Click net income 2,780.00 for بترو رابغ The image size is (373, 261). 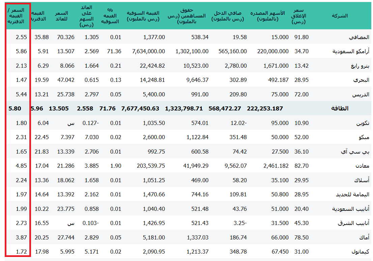[x=236, y=66]
